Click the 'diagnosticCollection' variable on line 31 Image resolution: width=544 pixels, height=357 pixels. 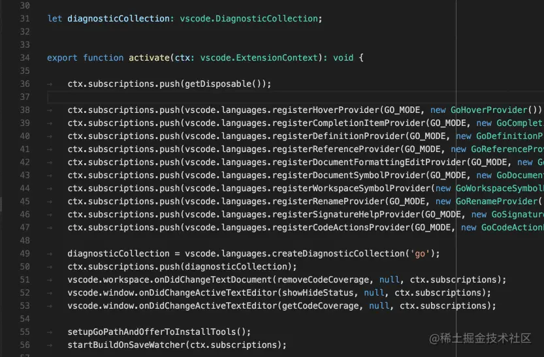point(118,18)
